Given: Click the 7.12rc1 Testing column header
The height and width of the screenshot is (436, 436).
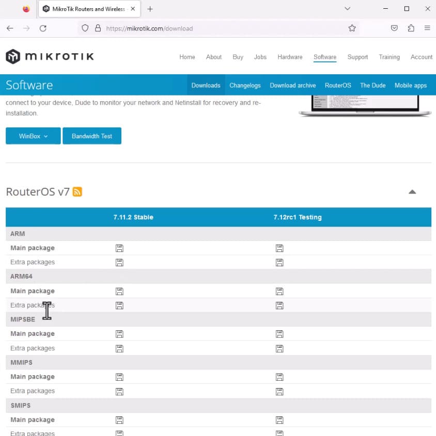Looking at the screenshot, I should pos(298,217).
